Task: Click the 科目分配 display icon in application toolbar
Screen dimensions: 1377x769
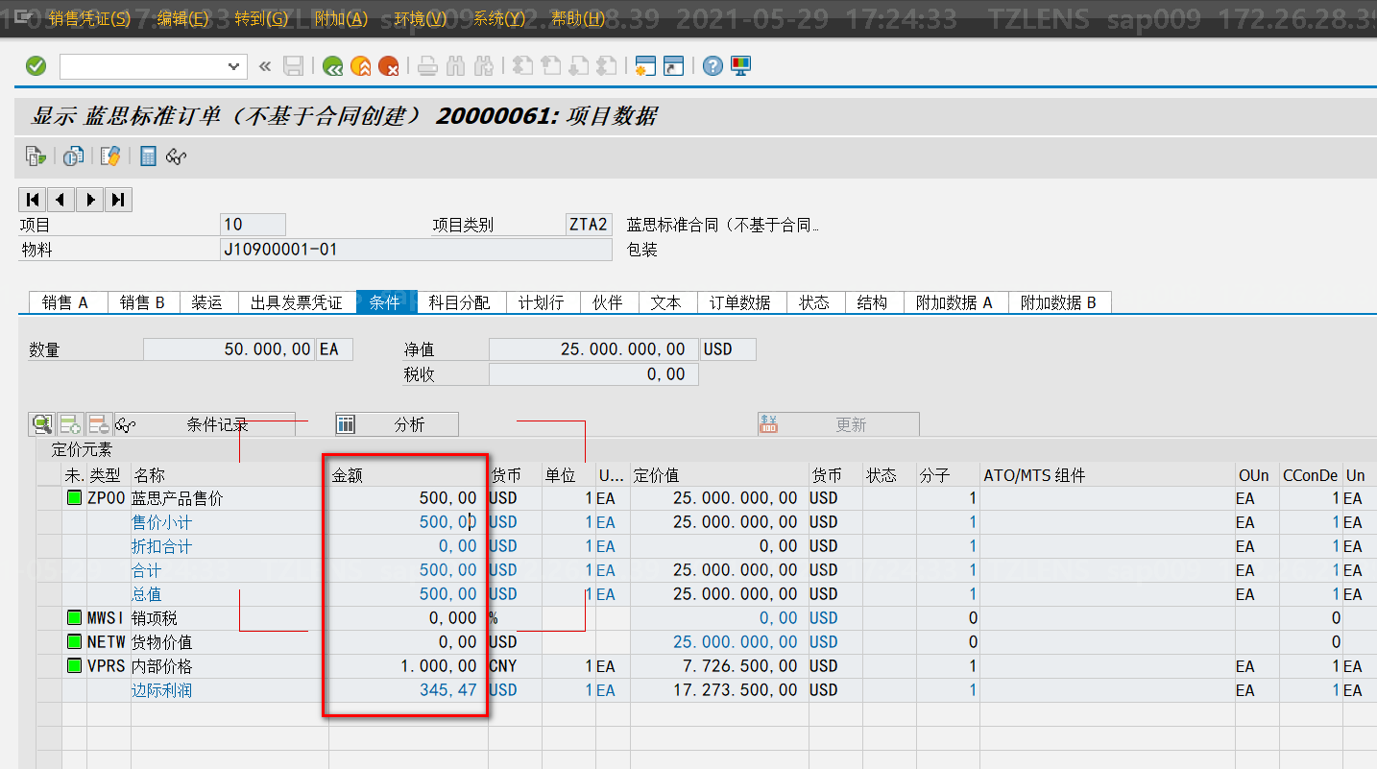Action: point(112,156)
